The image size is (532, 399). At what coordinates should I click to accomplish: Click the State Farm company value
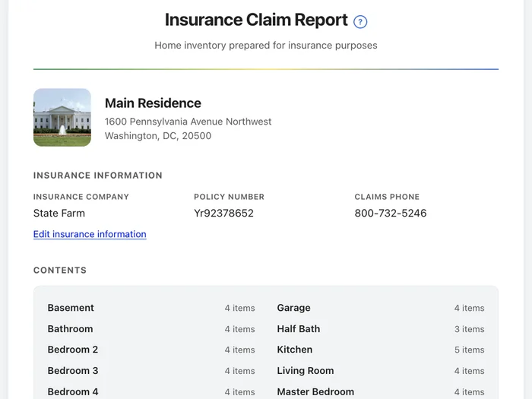(x=59, y=213)
